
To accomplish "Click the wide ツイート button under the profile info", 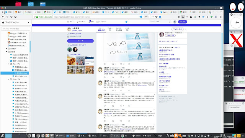I will coord(80,41).
